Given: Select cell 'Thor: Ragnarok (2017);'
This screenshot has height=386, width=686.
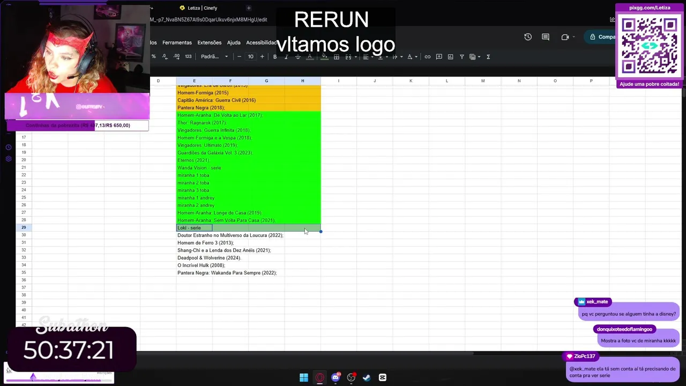Looking at the screenshot, I should click(x=202, y=123).
